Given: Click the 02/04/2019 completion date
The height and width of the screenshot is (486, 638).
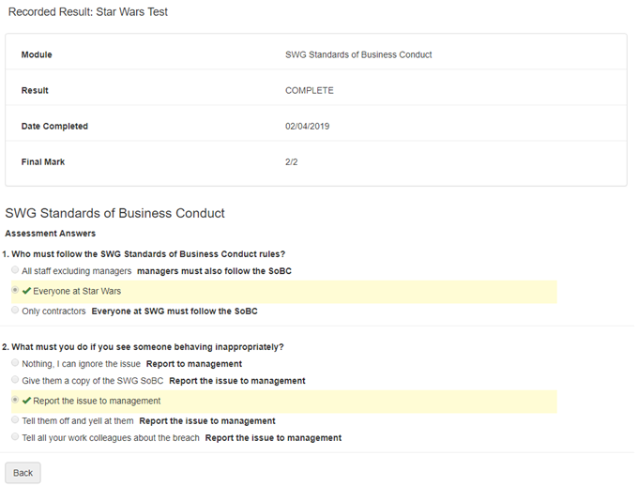Looking at the screenshot, I should click(307, 127).
